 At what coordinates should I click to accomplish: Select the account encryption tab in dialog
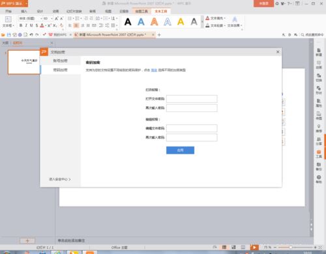61,61
